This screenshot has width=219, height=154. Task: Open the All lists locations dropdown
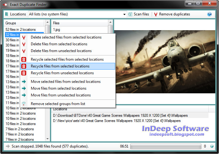click(124, 14)
